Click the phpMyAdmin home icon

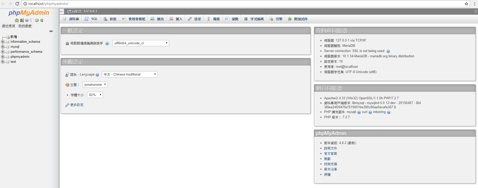pyautogui.click(x=17, y=20)
